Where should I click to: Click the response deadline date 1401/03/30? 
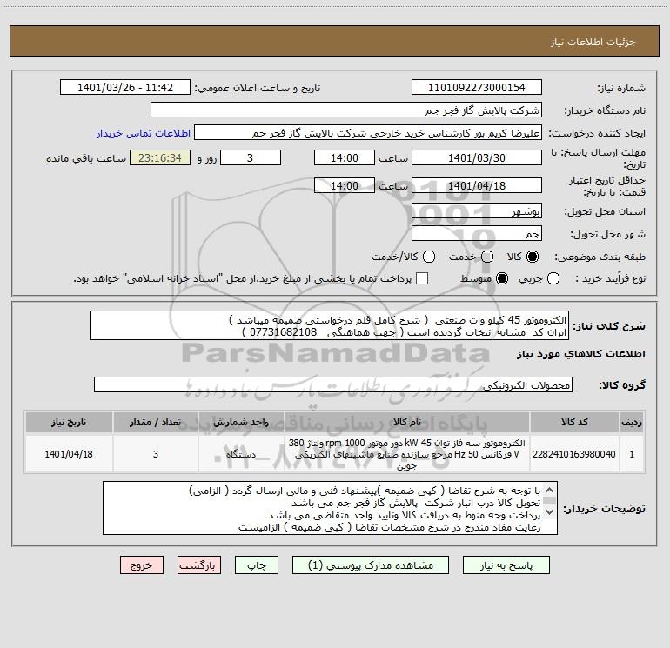pos(477,157)
